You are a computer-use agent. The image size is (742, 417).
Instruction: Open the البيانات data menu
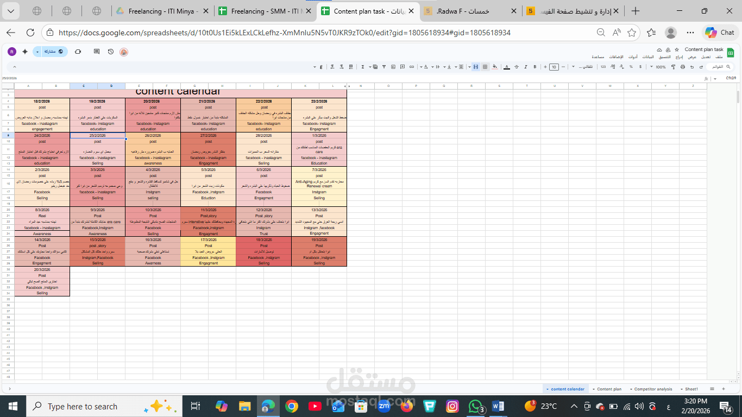648,57
